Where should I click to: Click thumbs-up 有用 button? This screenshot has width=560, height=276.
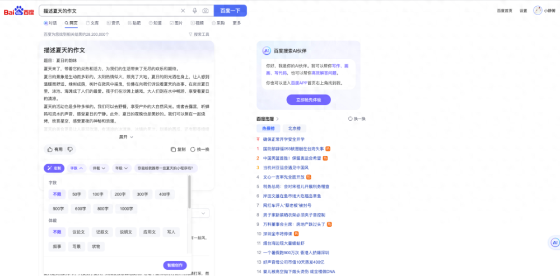55,150
